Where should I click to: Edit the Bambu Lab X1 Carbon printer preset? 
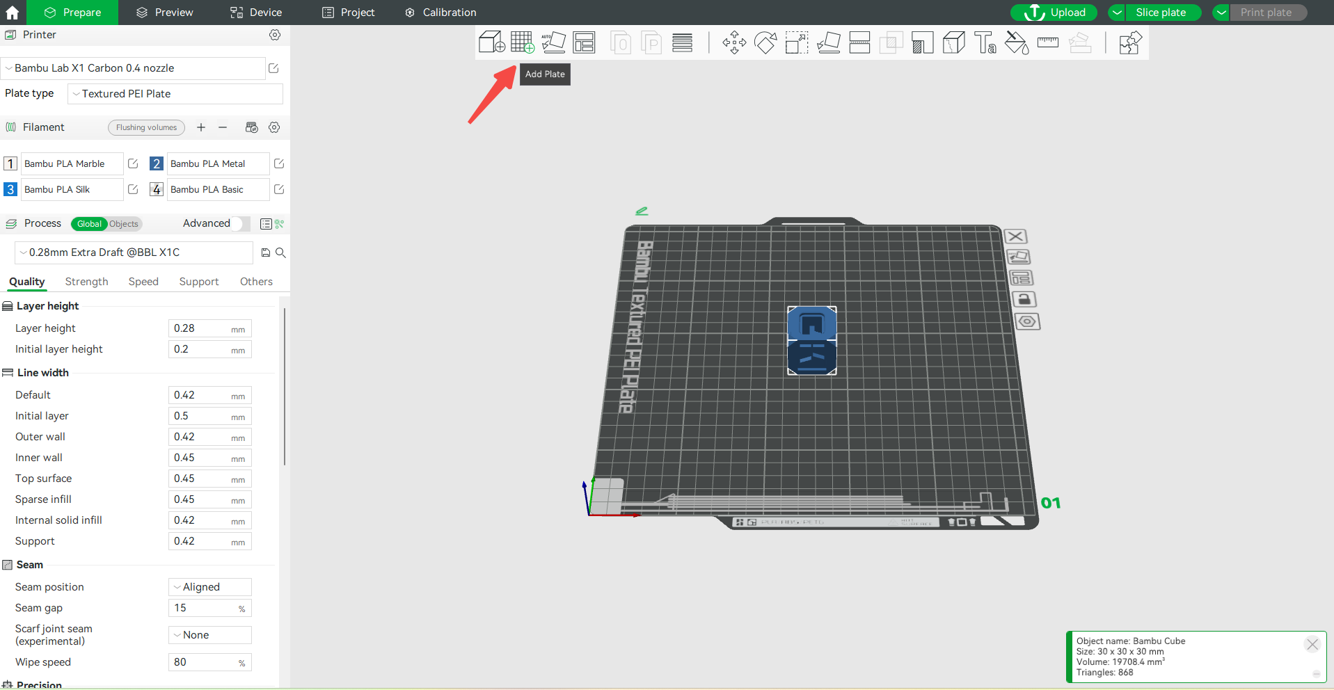tap(273, 68)
